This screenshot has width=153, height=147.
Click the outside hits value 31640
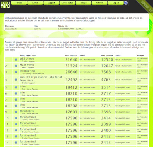72,60
